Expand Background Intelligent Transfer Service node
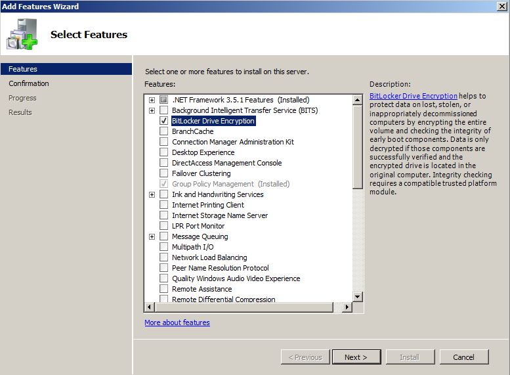The image size is (510, 375). (x=152, y=111)
